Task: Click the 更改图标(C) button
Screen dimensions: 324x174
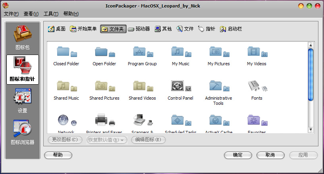Action: click(65, 140)
